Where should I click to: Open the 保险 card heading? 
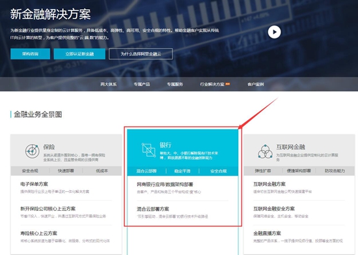pyautogui.click(x=49, y=147)
